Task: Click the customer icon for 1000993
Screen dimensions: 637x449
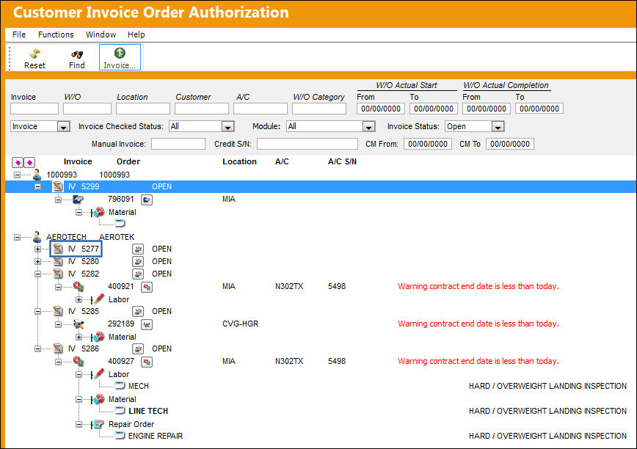Action: click(37, 175)
